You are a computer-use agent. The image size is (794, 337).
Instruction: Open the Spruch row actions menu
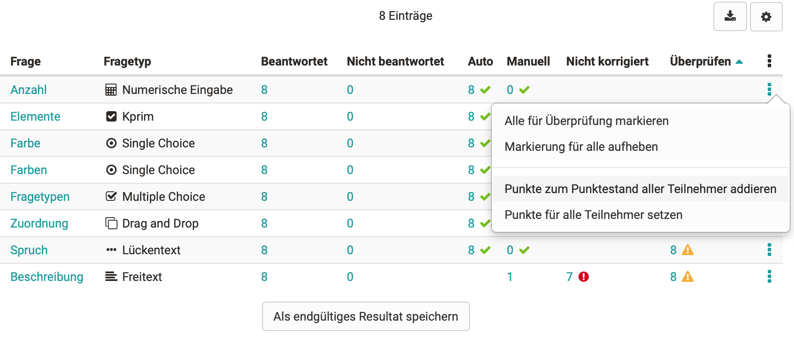coord(769,250)
